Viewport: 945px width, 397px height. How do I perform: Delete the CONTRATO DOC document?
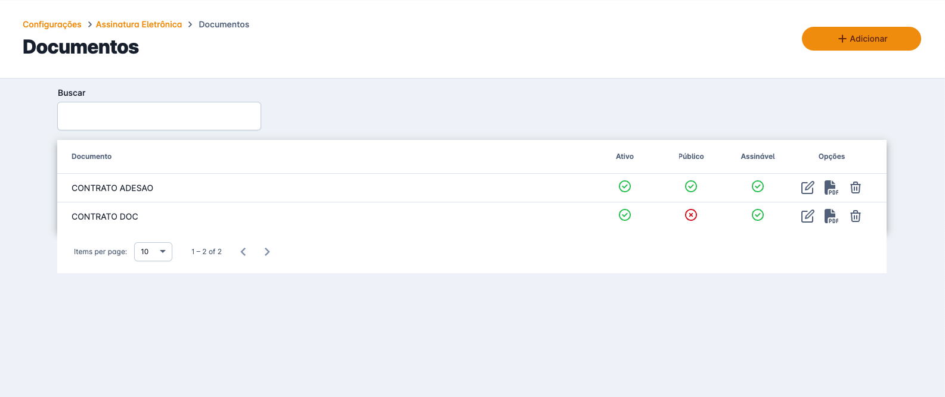[856, 216]
